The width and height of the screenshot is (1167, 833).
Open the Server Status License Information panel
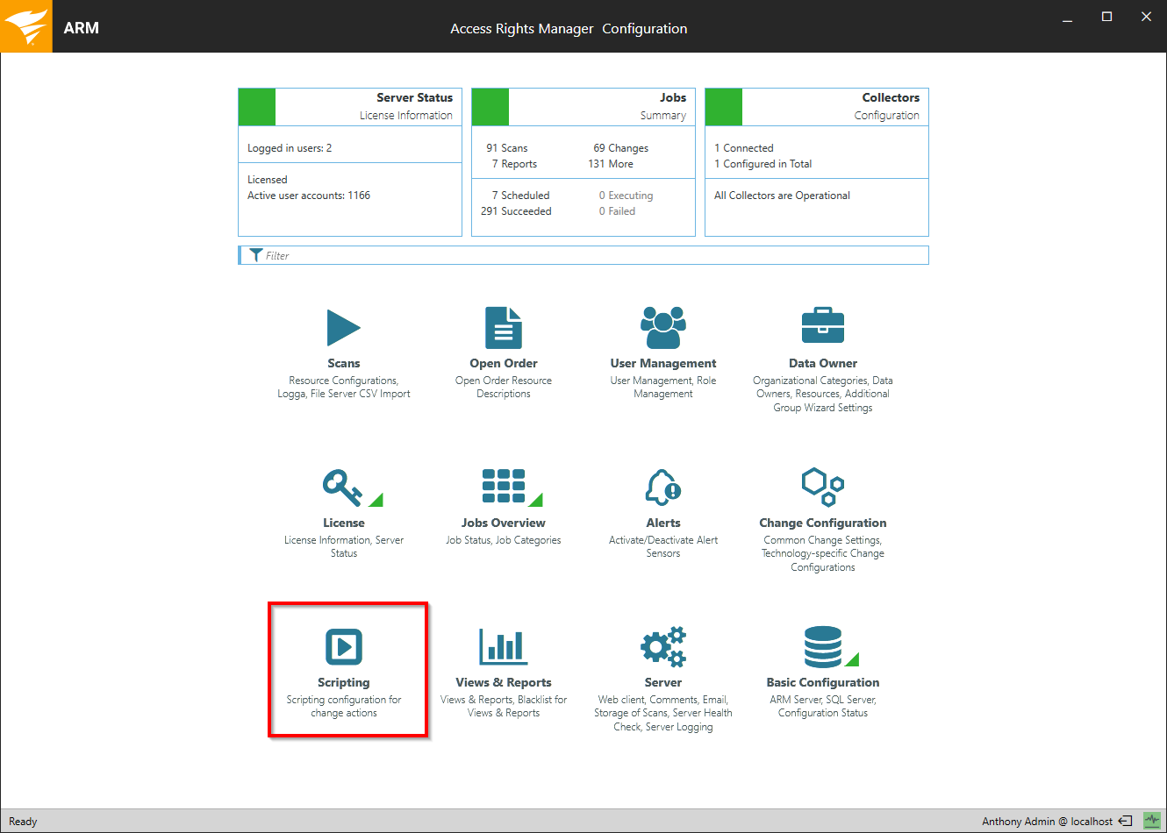tap(369, 106)
